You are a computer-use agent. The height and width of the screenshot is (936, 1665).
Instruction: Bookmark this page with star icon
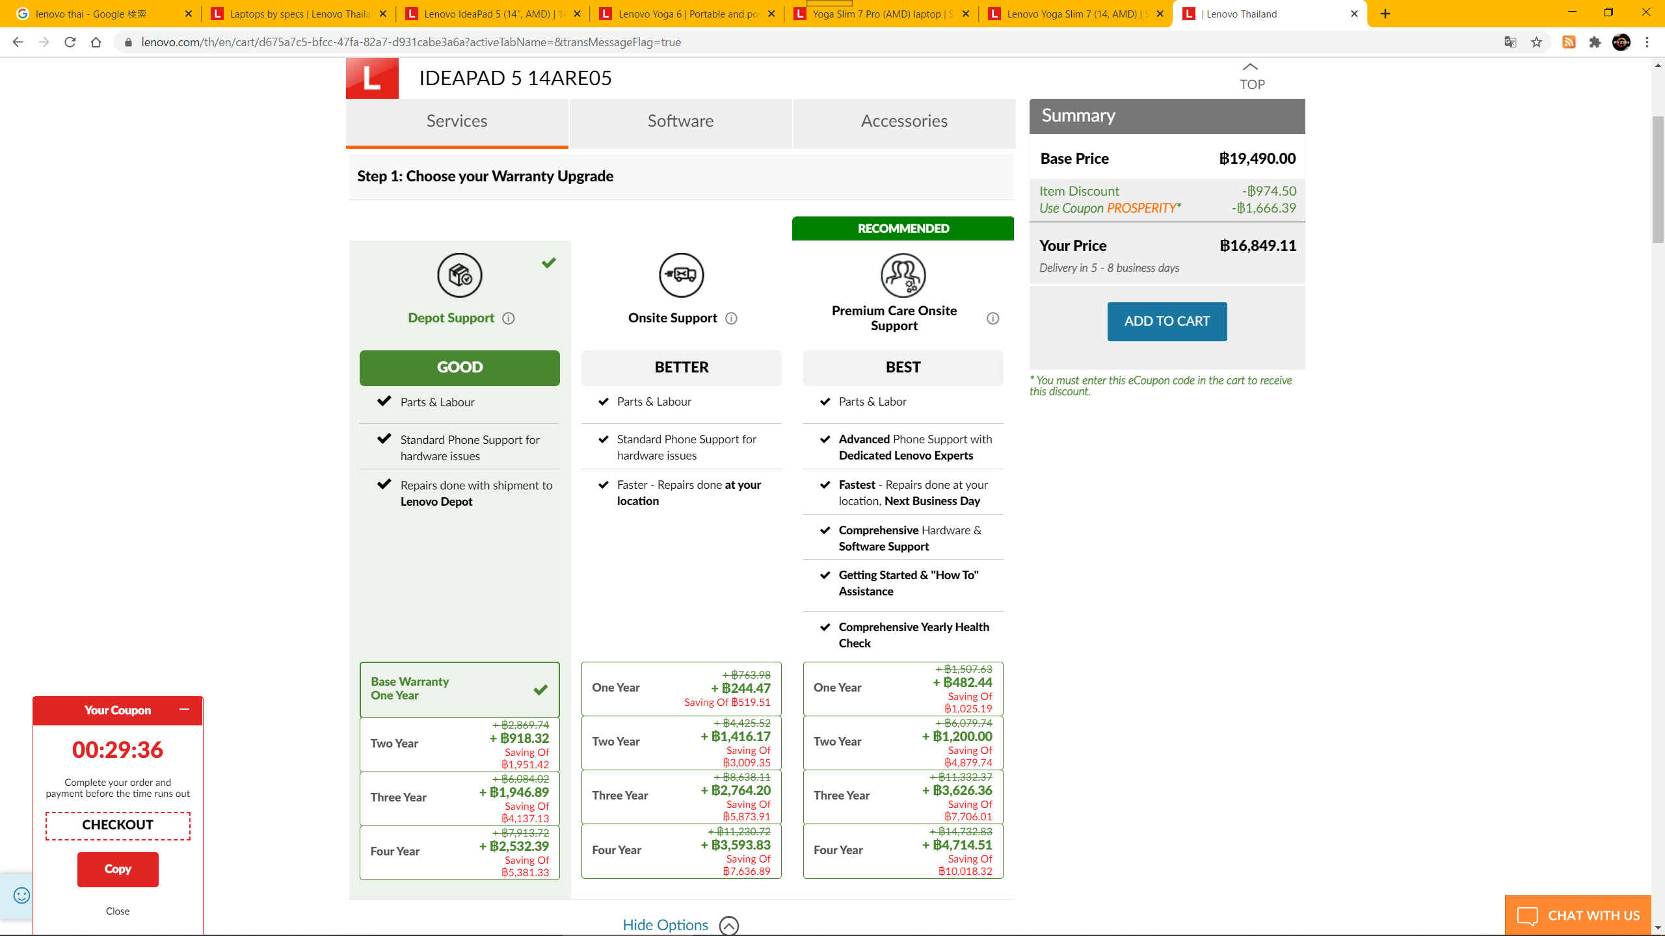click(x=1536, y=42)
